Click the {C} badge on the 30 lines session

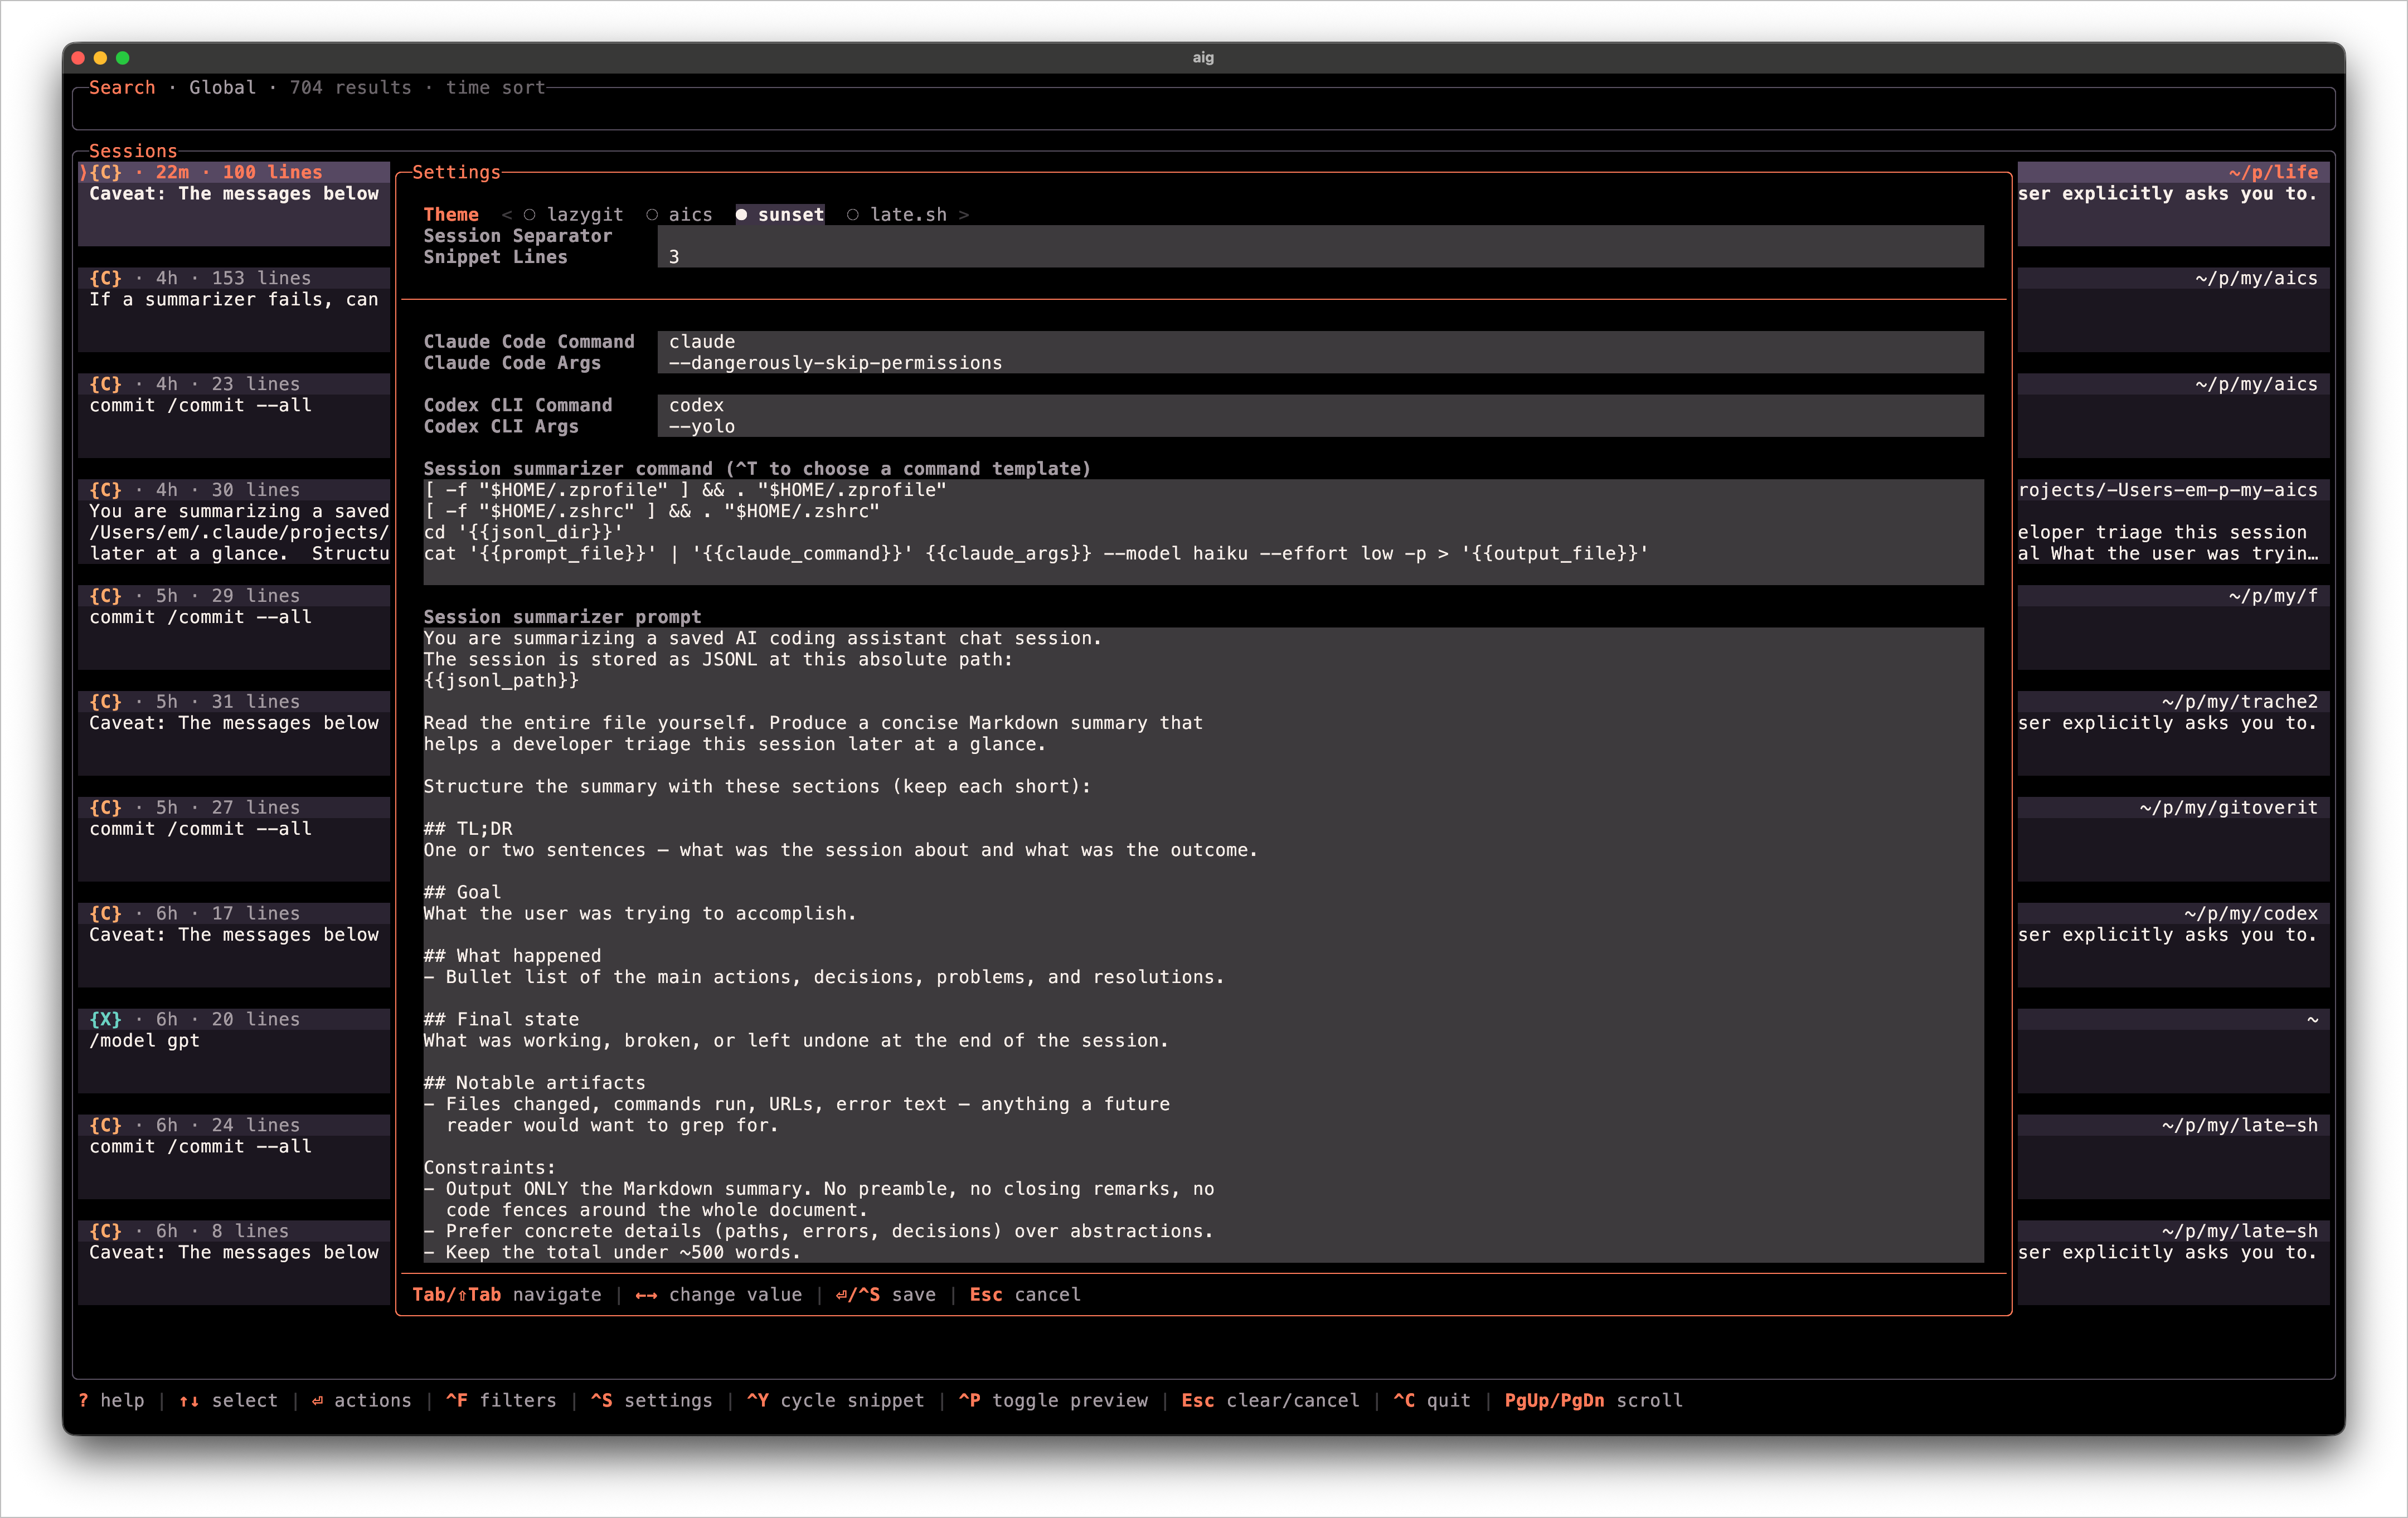[x=105, y=490]
